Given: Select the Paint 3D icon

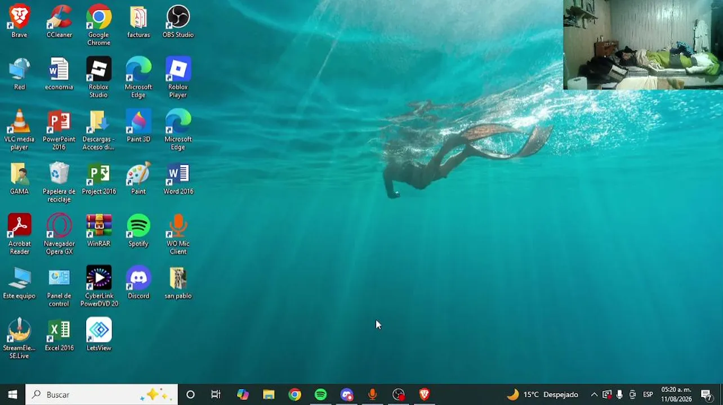Looking at the screenshot, I should 139,126.
